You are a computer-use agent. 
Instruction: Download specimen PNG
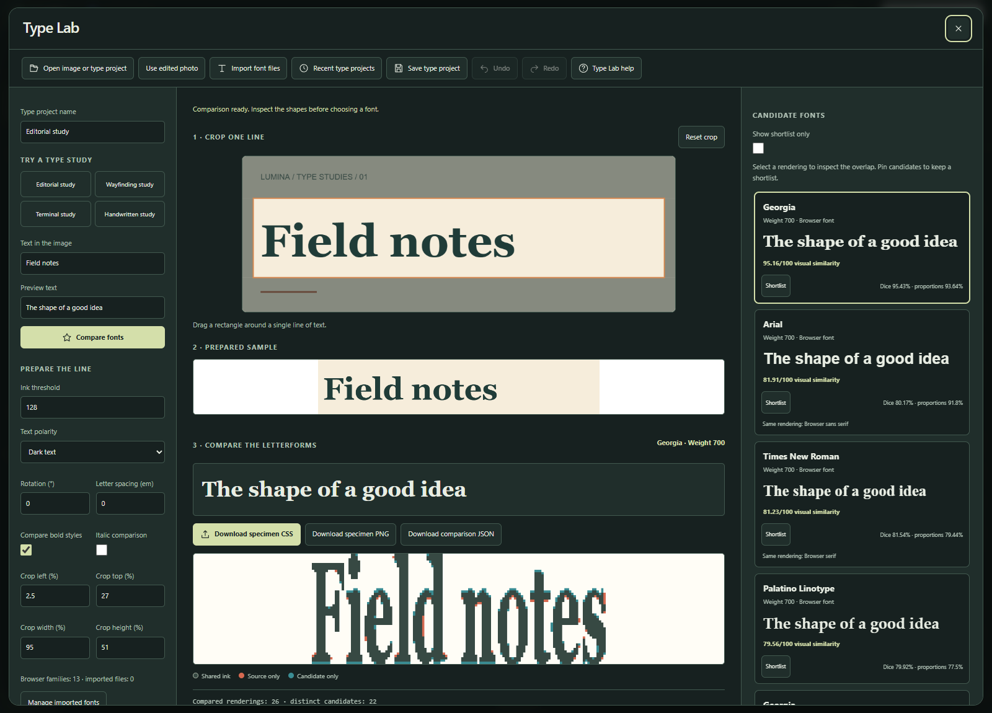pos(351,534)
